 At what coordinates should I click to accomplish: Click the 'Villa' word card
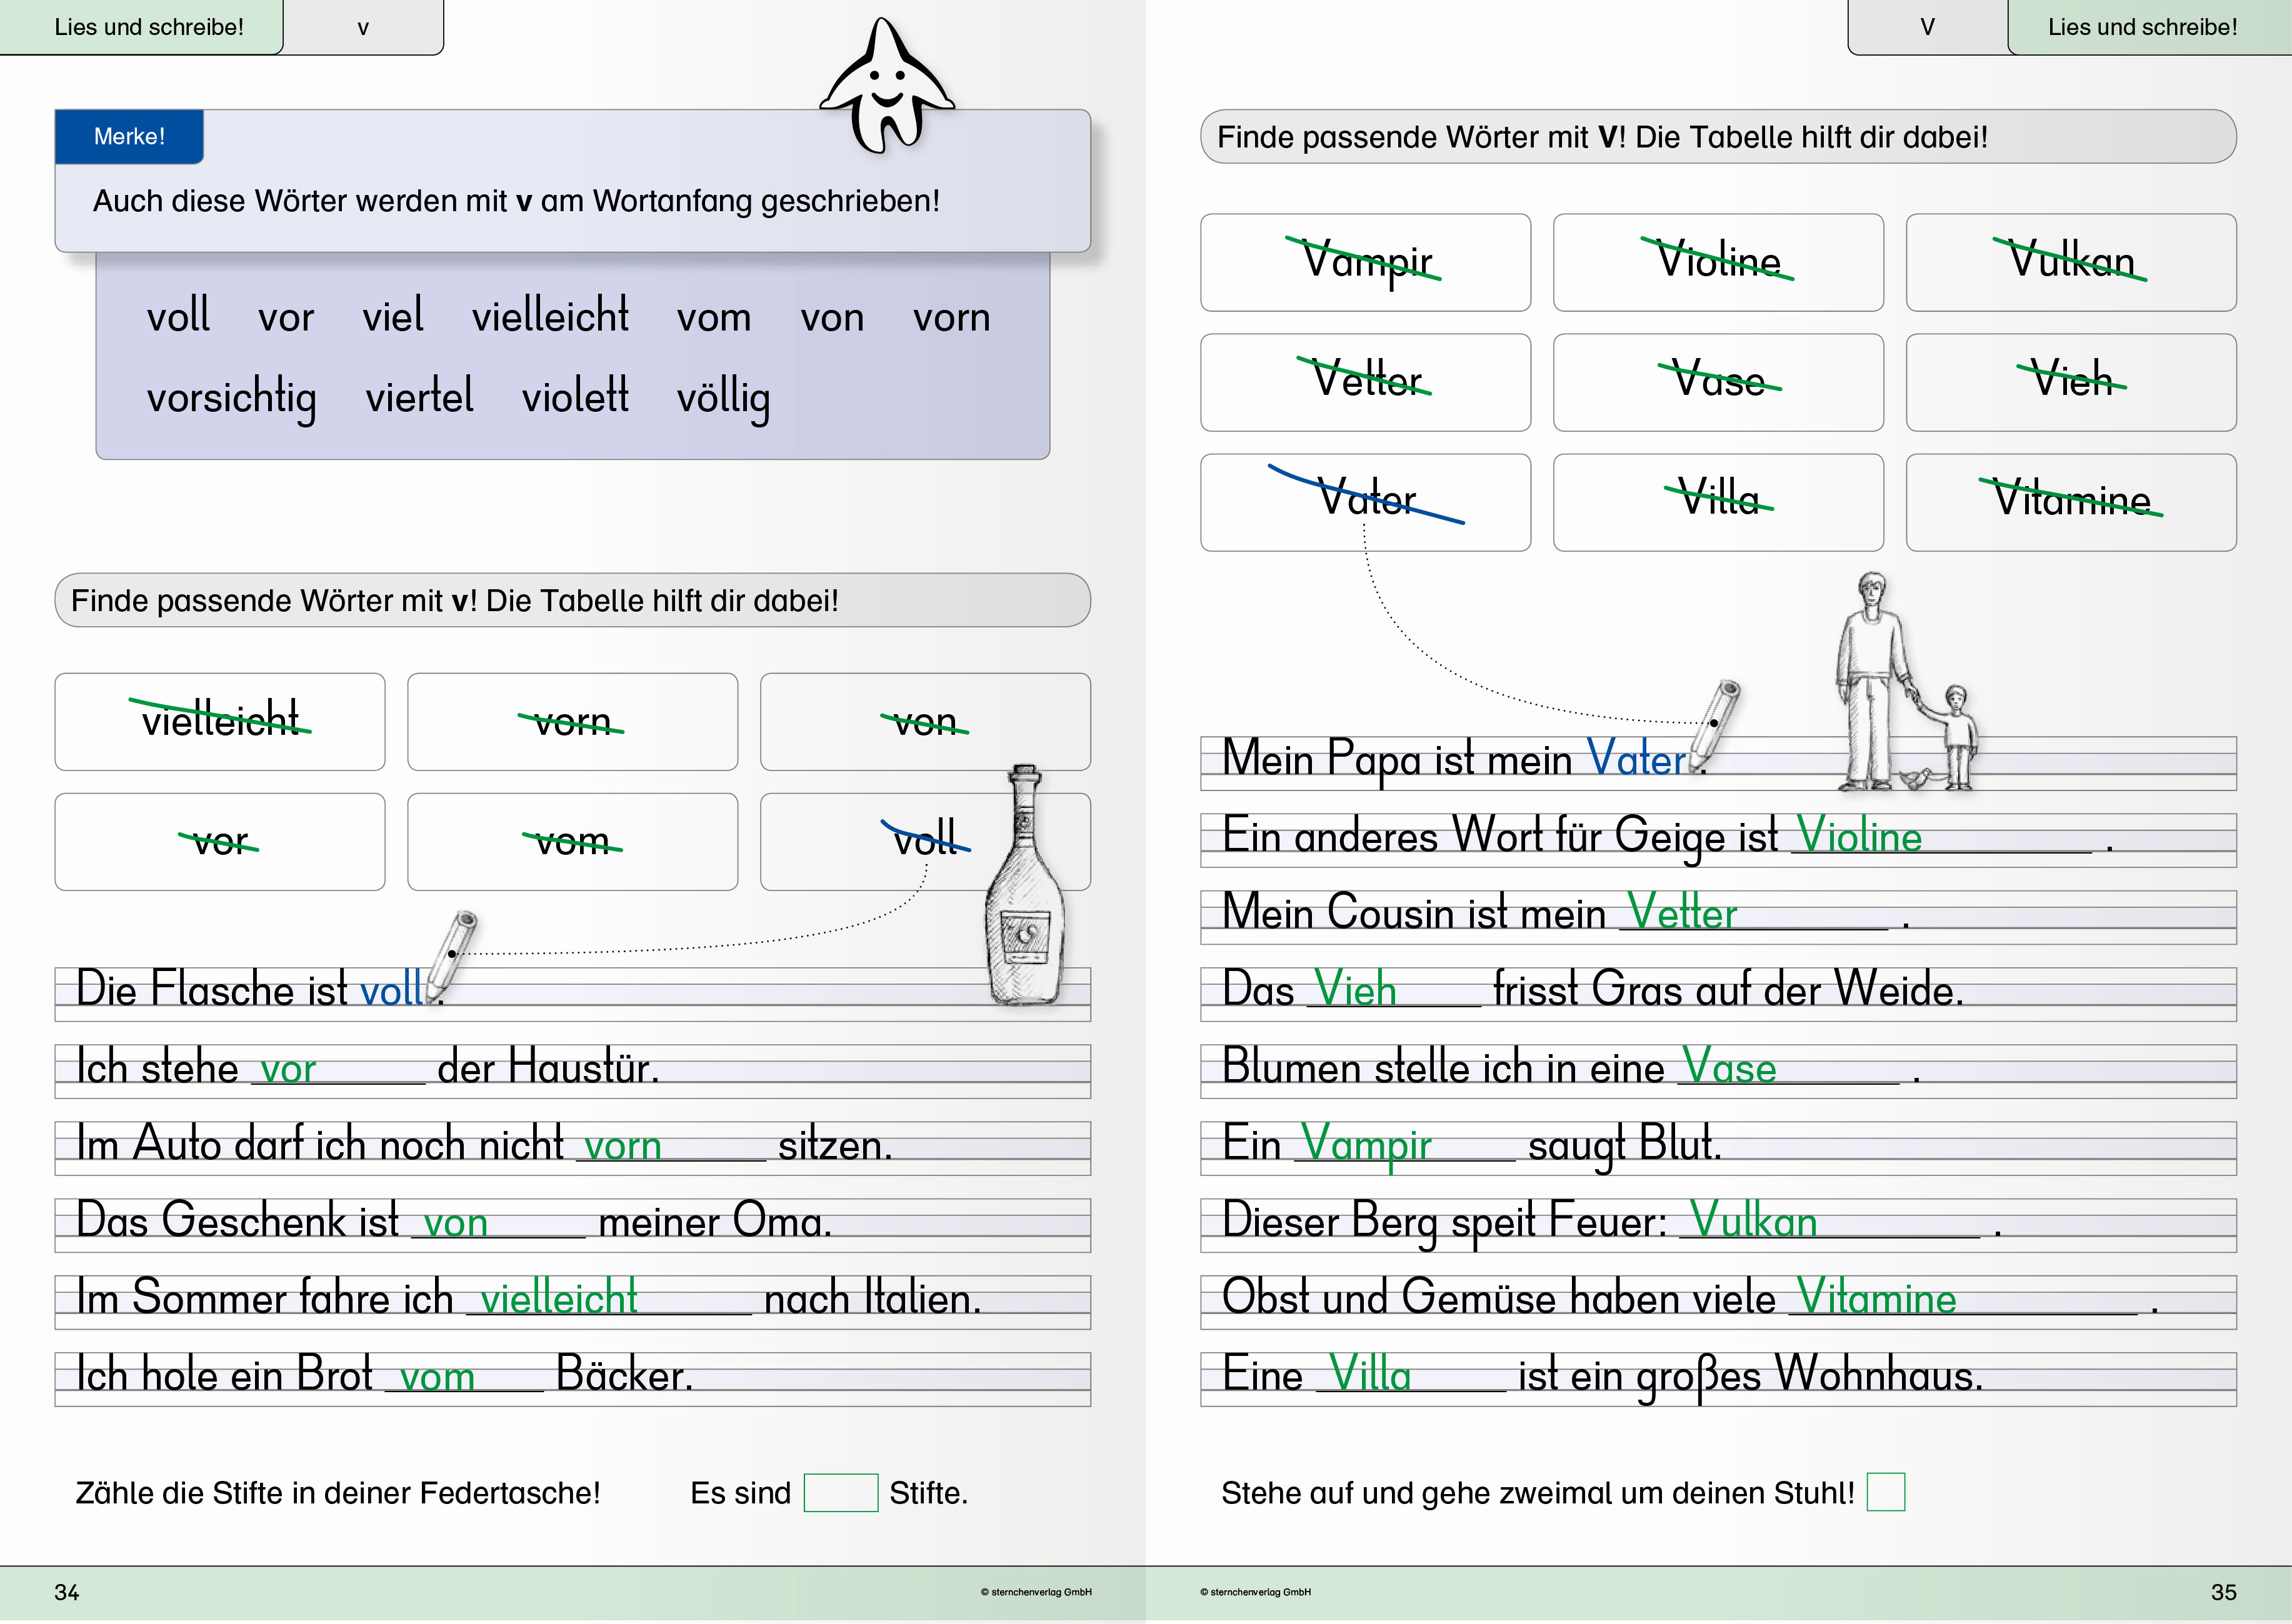(1718, 502)
